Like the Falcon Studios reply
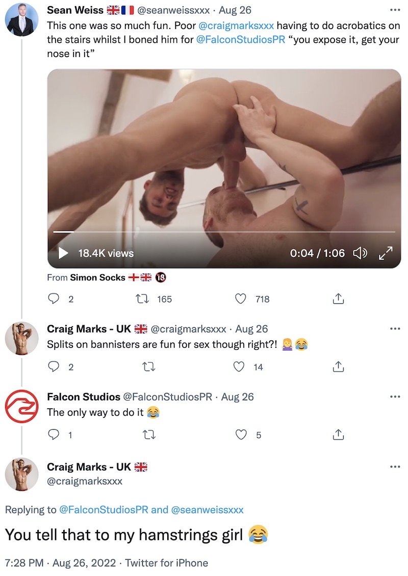The image size is (408, 576). [241, 435]
